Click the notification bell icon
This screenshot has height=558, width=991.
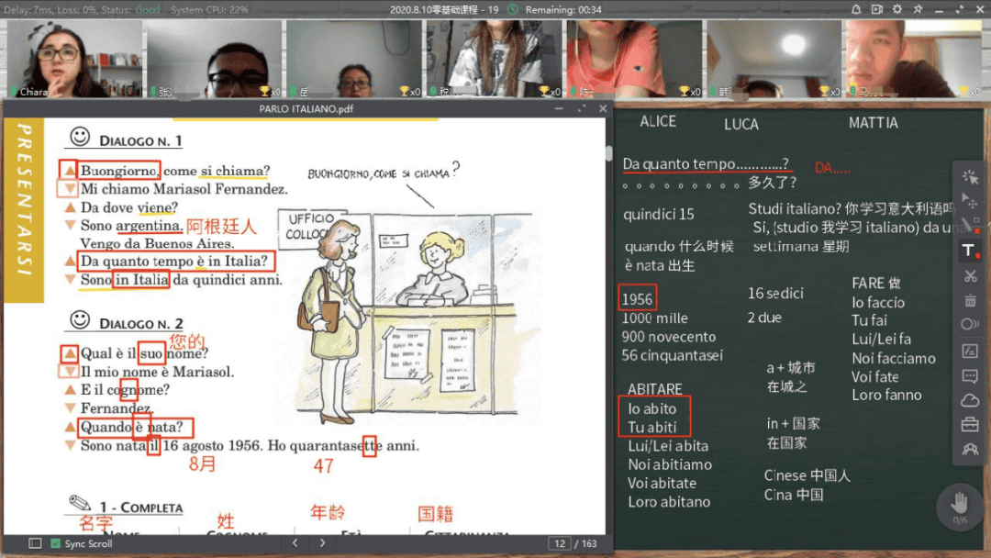856,9
